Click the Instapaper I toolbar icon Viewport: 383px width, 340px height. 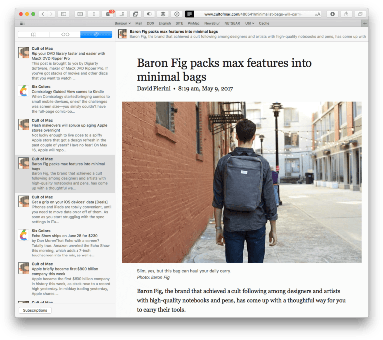94,14
